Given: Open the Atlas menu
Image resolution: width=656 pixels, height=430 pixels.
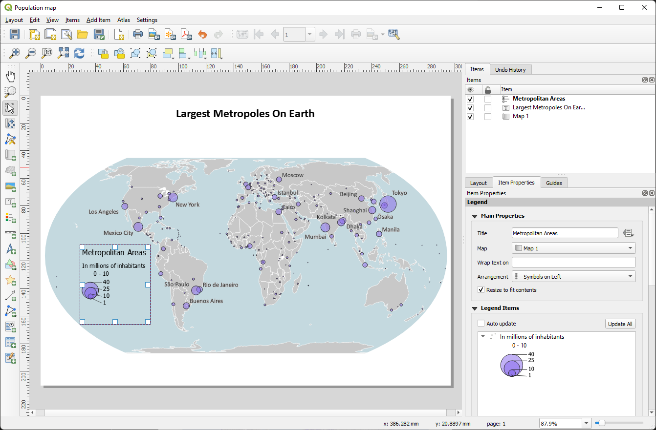Looking at the screenshot, I should [124, 20].
